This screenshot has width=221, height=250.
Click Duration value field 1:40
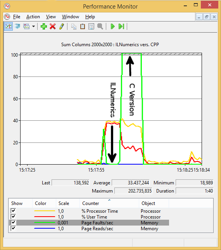pos(195,191)
